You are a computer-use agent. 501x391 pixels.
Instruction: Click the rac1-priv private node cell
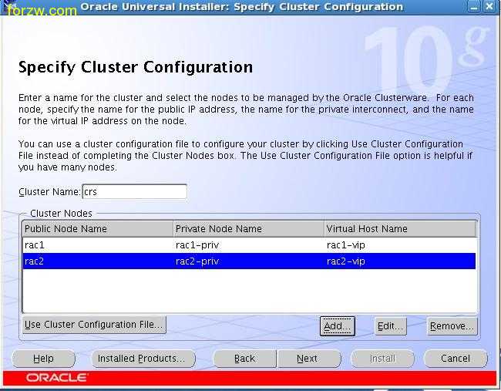(247, 245)
